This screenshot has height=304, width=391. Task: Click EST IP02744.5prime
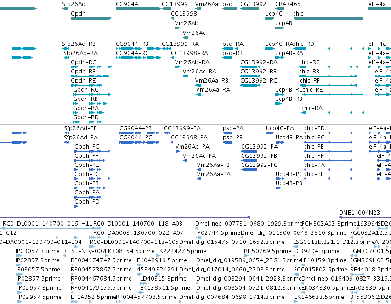218,233
